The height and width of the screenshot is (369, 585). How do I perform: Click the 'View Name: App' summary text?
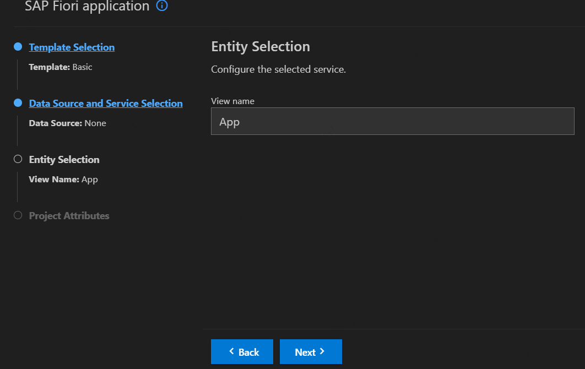(x=63, y=180)
